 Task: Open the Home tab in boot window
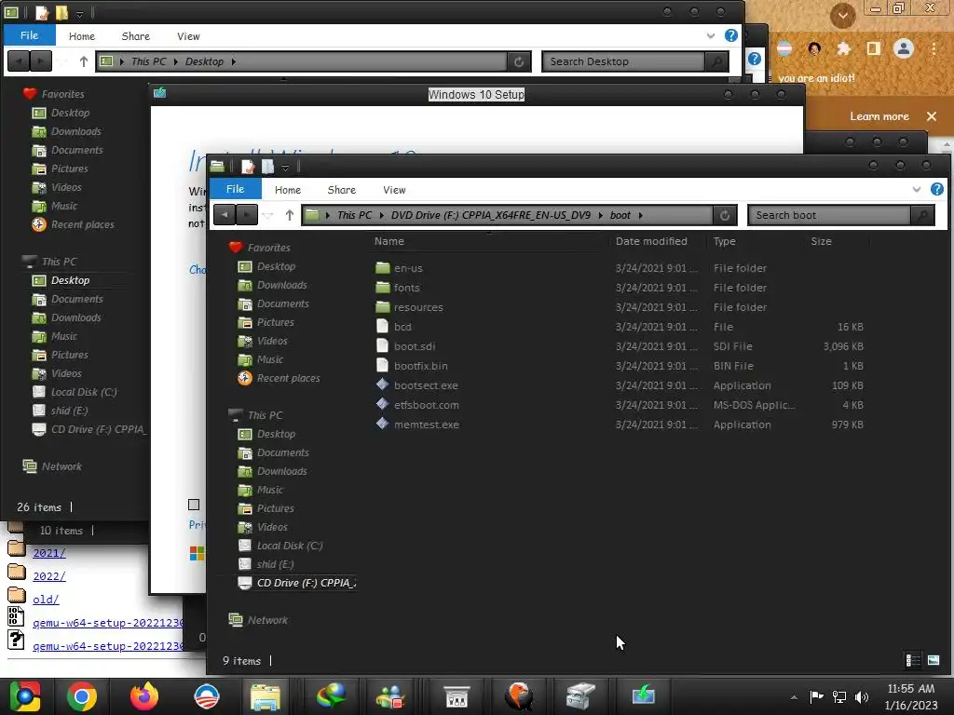pos(288,190)
